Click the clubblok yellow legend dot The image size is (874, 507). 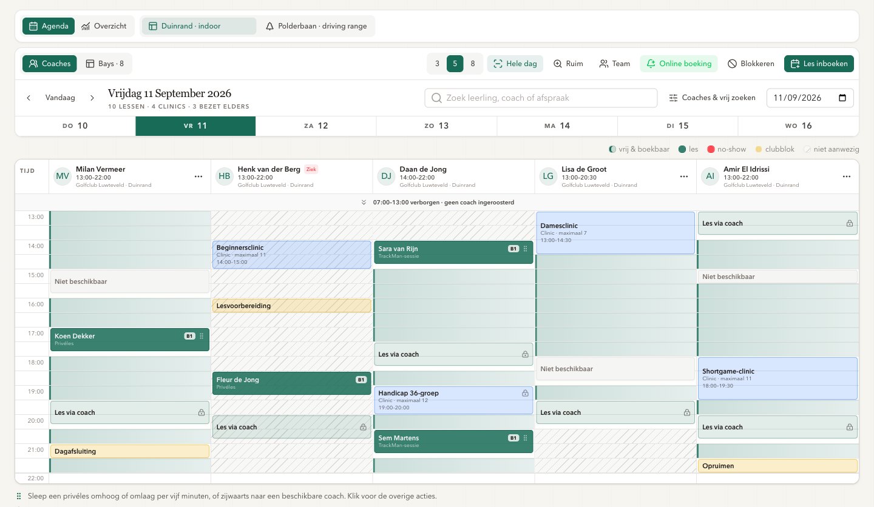pyautogui.click(x=759, y=149)
